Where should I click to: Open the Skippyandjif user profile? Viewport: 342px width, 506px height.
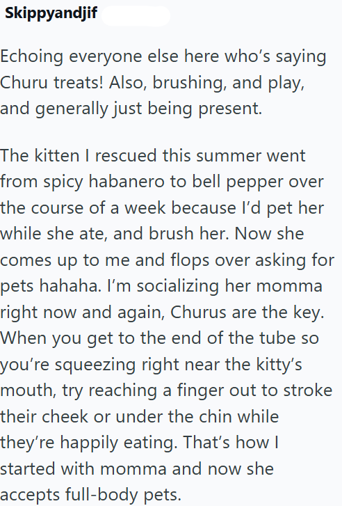[51, 13]
